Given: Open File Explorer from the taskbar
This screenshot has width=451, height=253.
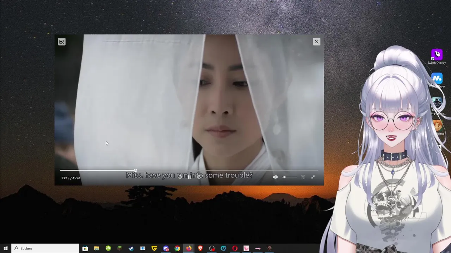Looking at the screenshot, I should pyautogui.click(x=97, y=248).
